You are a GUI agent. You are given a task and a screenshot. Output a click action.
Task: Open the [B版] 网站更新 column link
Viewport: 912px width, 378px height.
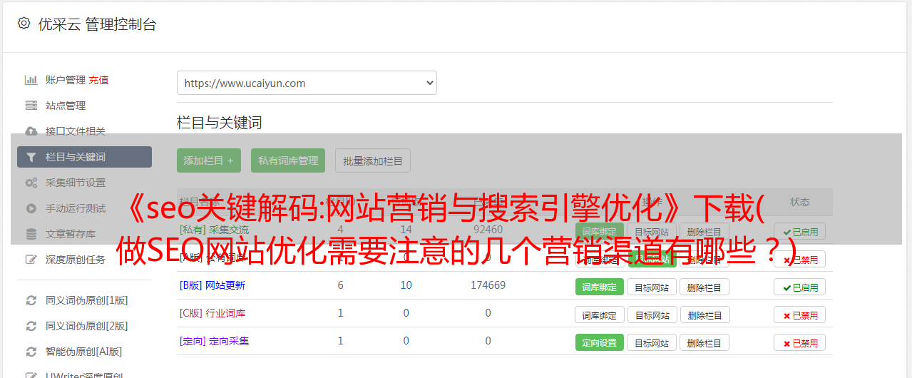(212, 285)
